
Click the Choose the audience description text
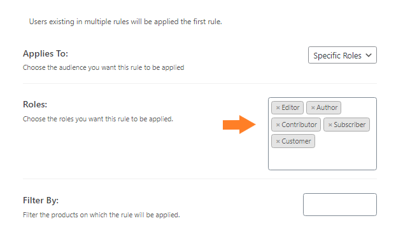pyautogui.click(x=104, y=67)
